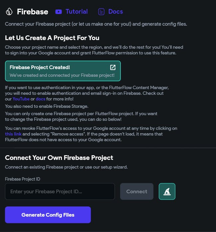Click 'this link' to revoke Google access

click(13, 134)
